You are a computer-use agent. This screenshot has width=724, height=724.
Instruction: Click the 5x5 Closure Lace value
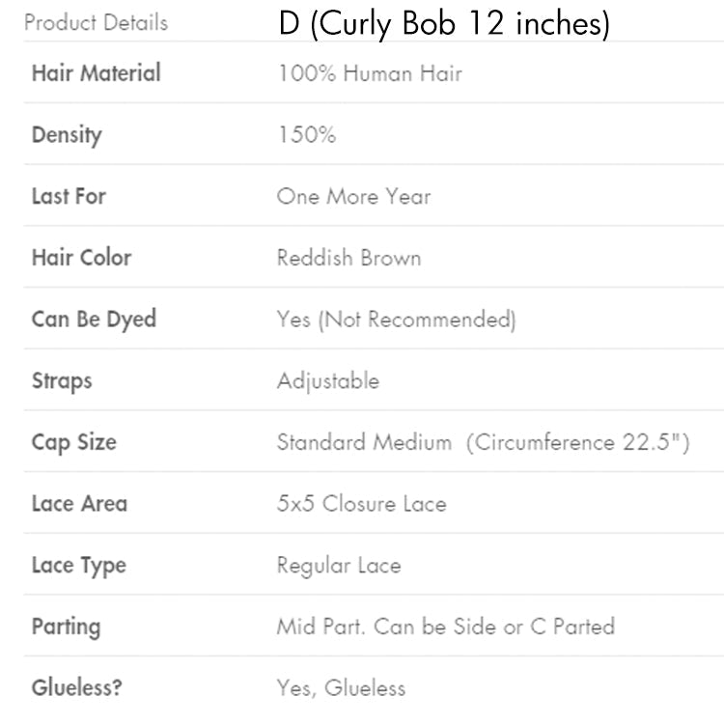pos(361,504)
